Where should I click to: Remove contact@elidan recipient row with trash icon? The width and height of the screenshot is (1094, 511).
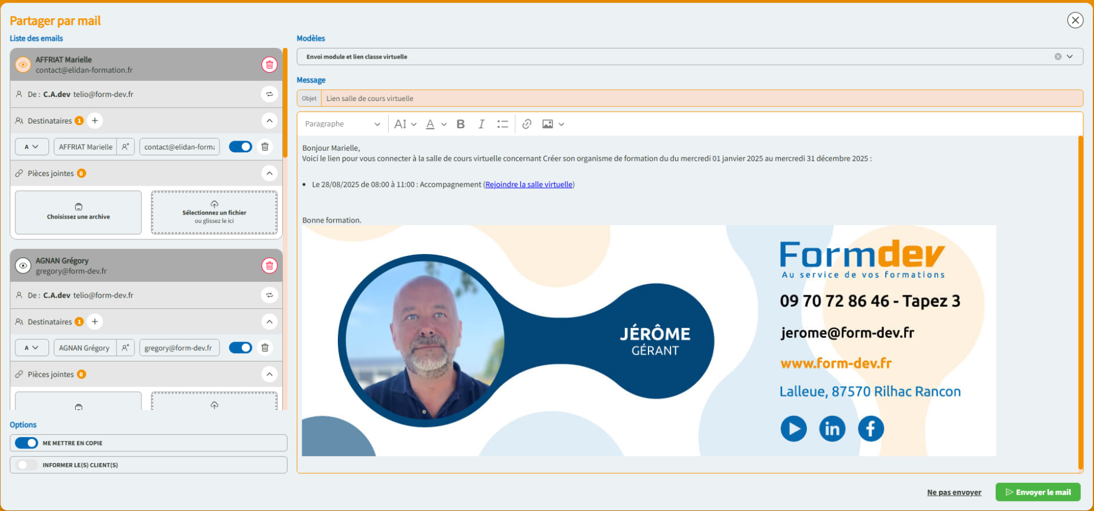point(265,147)
